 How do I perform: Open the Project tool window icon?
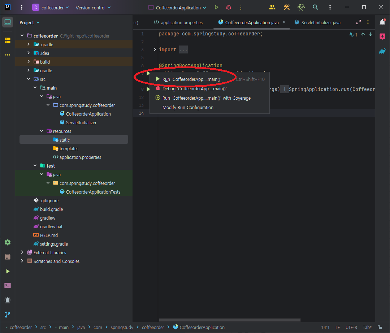[x=8, y=22]
